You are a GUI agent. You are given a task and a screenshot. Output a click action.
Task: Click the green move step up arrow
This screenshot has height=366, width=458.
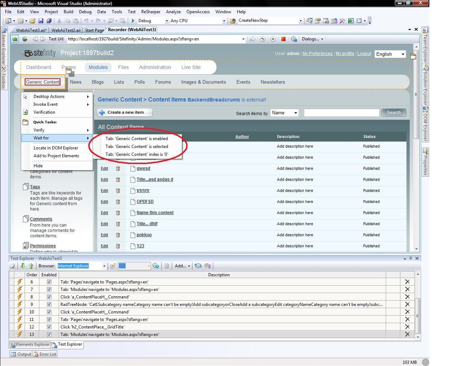pos(31,266)
